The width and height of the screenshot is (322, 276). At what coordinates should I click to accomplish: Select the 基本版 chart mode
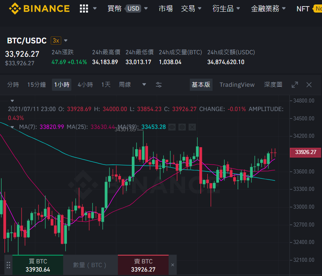pyautogui.click(x=201, y=85)
